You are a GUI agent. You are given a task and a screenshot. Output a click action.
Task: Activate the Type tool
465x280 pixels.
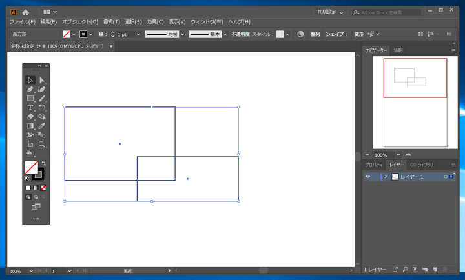click(x=30, y=108)
